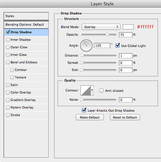The width and height of the screenshot is (161, 162).
Task: Click the Noise value field
Action: 126,100
